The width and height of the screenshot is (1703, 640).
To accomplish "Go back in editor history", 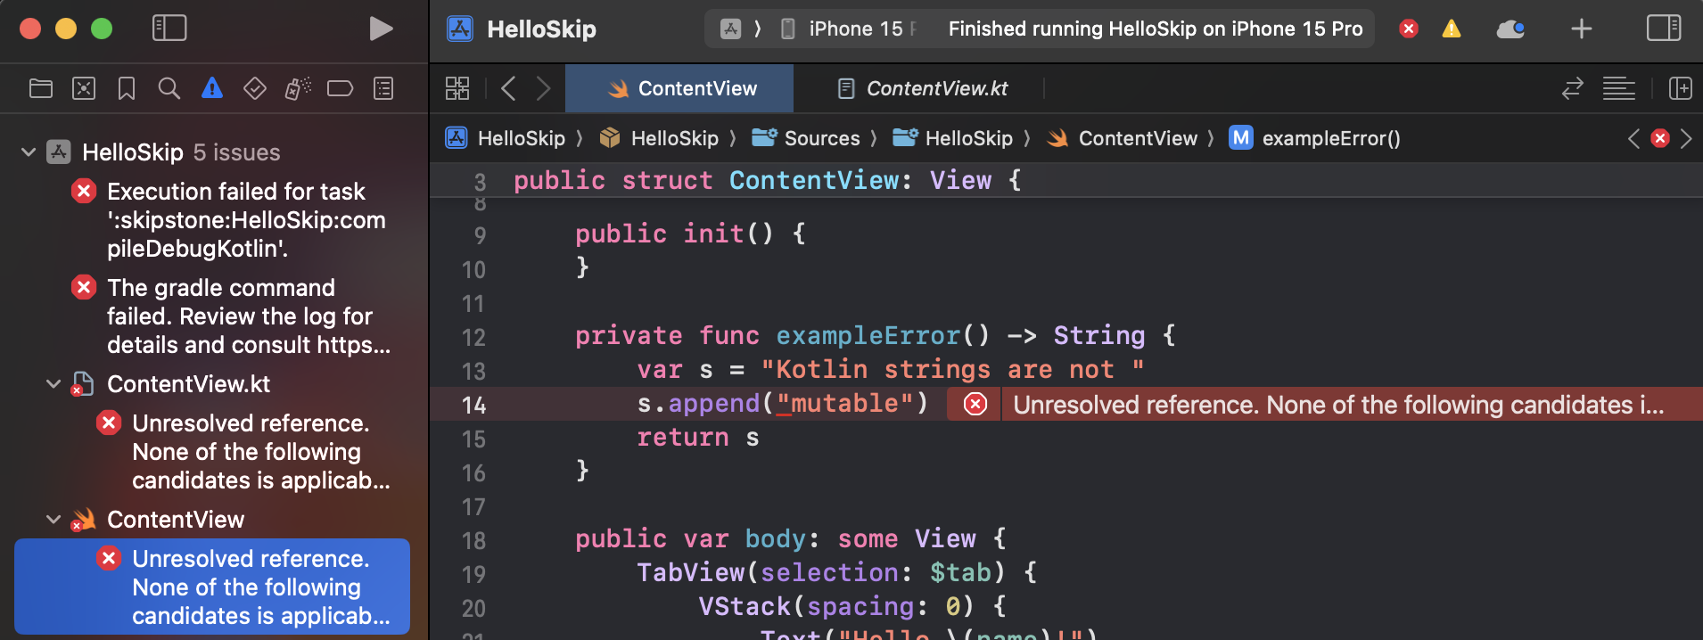I will [508, 88].
